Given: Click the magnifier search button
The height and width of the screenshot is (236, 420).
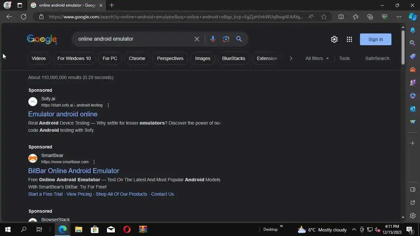Looking at the screenshot, I should (x=239, y=39).
